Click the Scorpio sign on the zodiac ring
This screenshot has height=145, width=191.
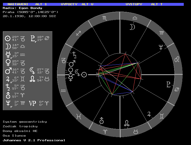coord(104,19)
